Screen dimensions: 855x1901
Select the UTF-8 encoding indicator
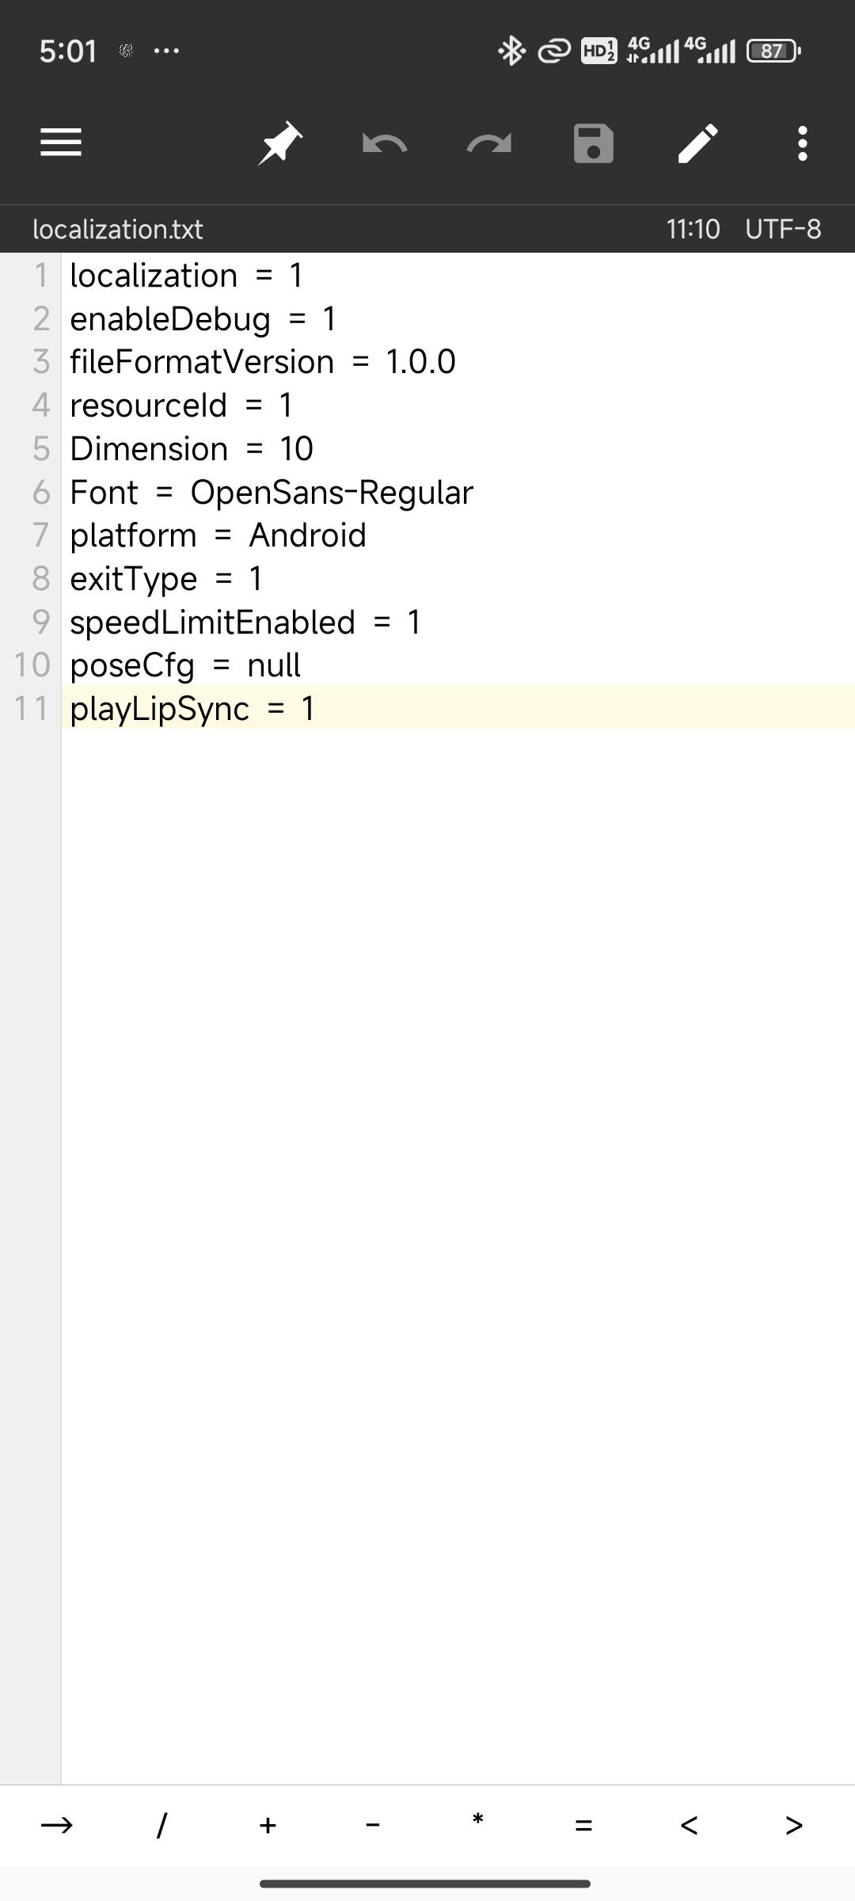pos(783,230)
